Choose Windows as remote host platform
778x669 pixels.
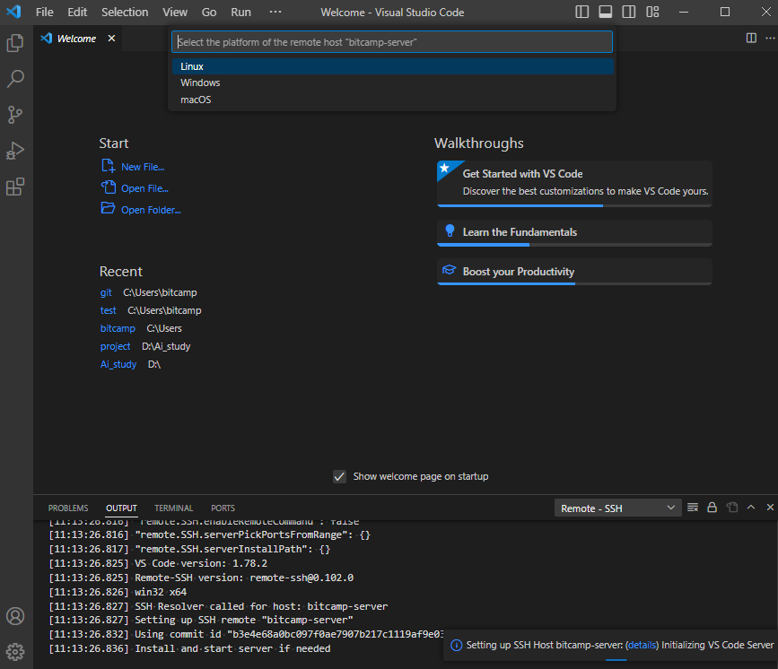[x=392, y=83]
